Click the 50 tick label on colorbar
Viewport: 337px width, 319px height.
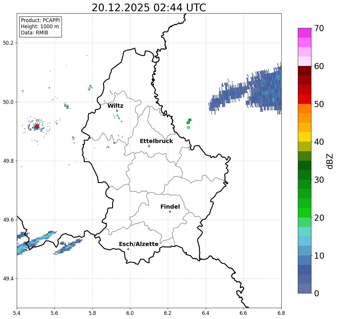coord(319,104)
